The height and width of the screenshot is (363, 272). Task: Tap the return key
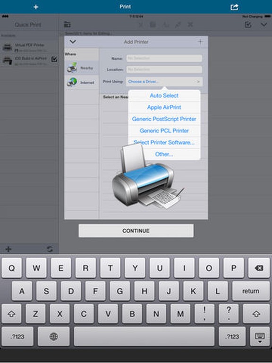[251, 291]
